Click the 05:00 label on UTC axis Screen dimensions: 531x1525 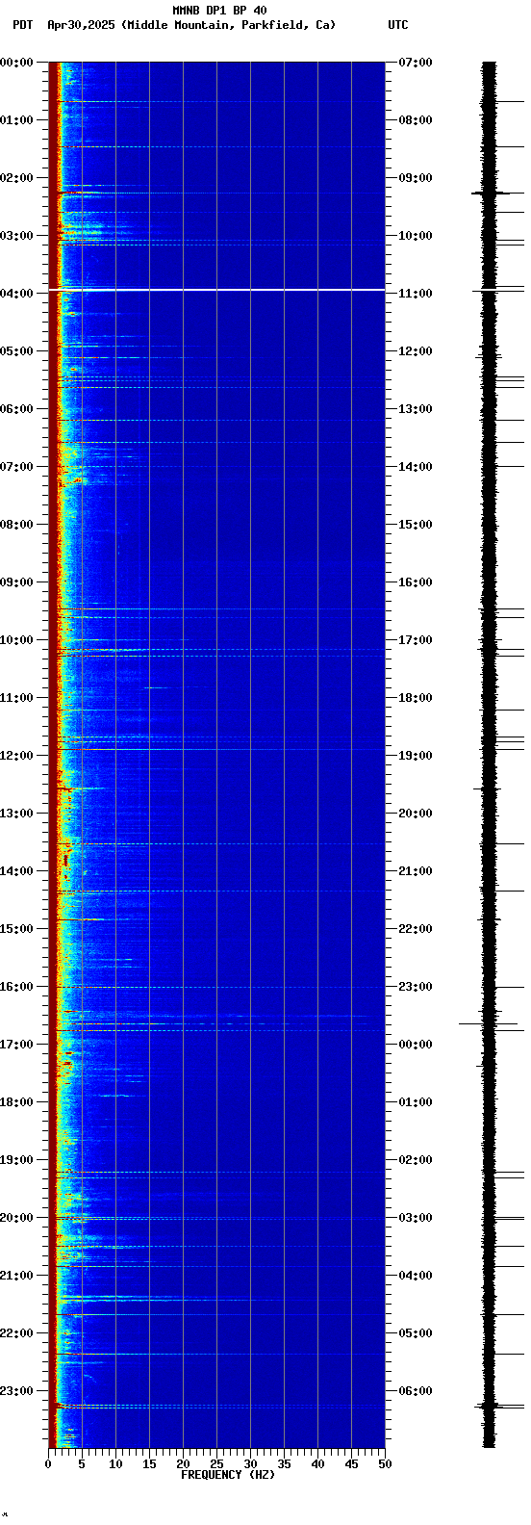(x=415, y=1333)
